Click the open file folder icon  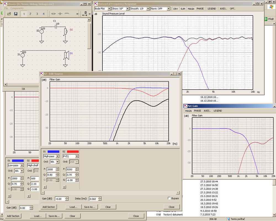click(x=9, y=14)
